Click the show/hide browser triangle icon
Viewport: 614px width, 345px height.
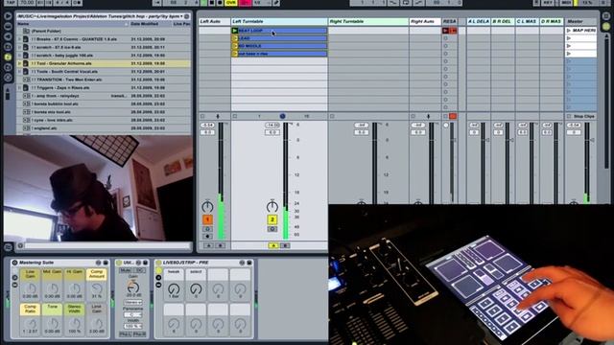(x=8, y=16)
